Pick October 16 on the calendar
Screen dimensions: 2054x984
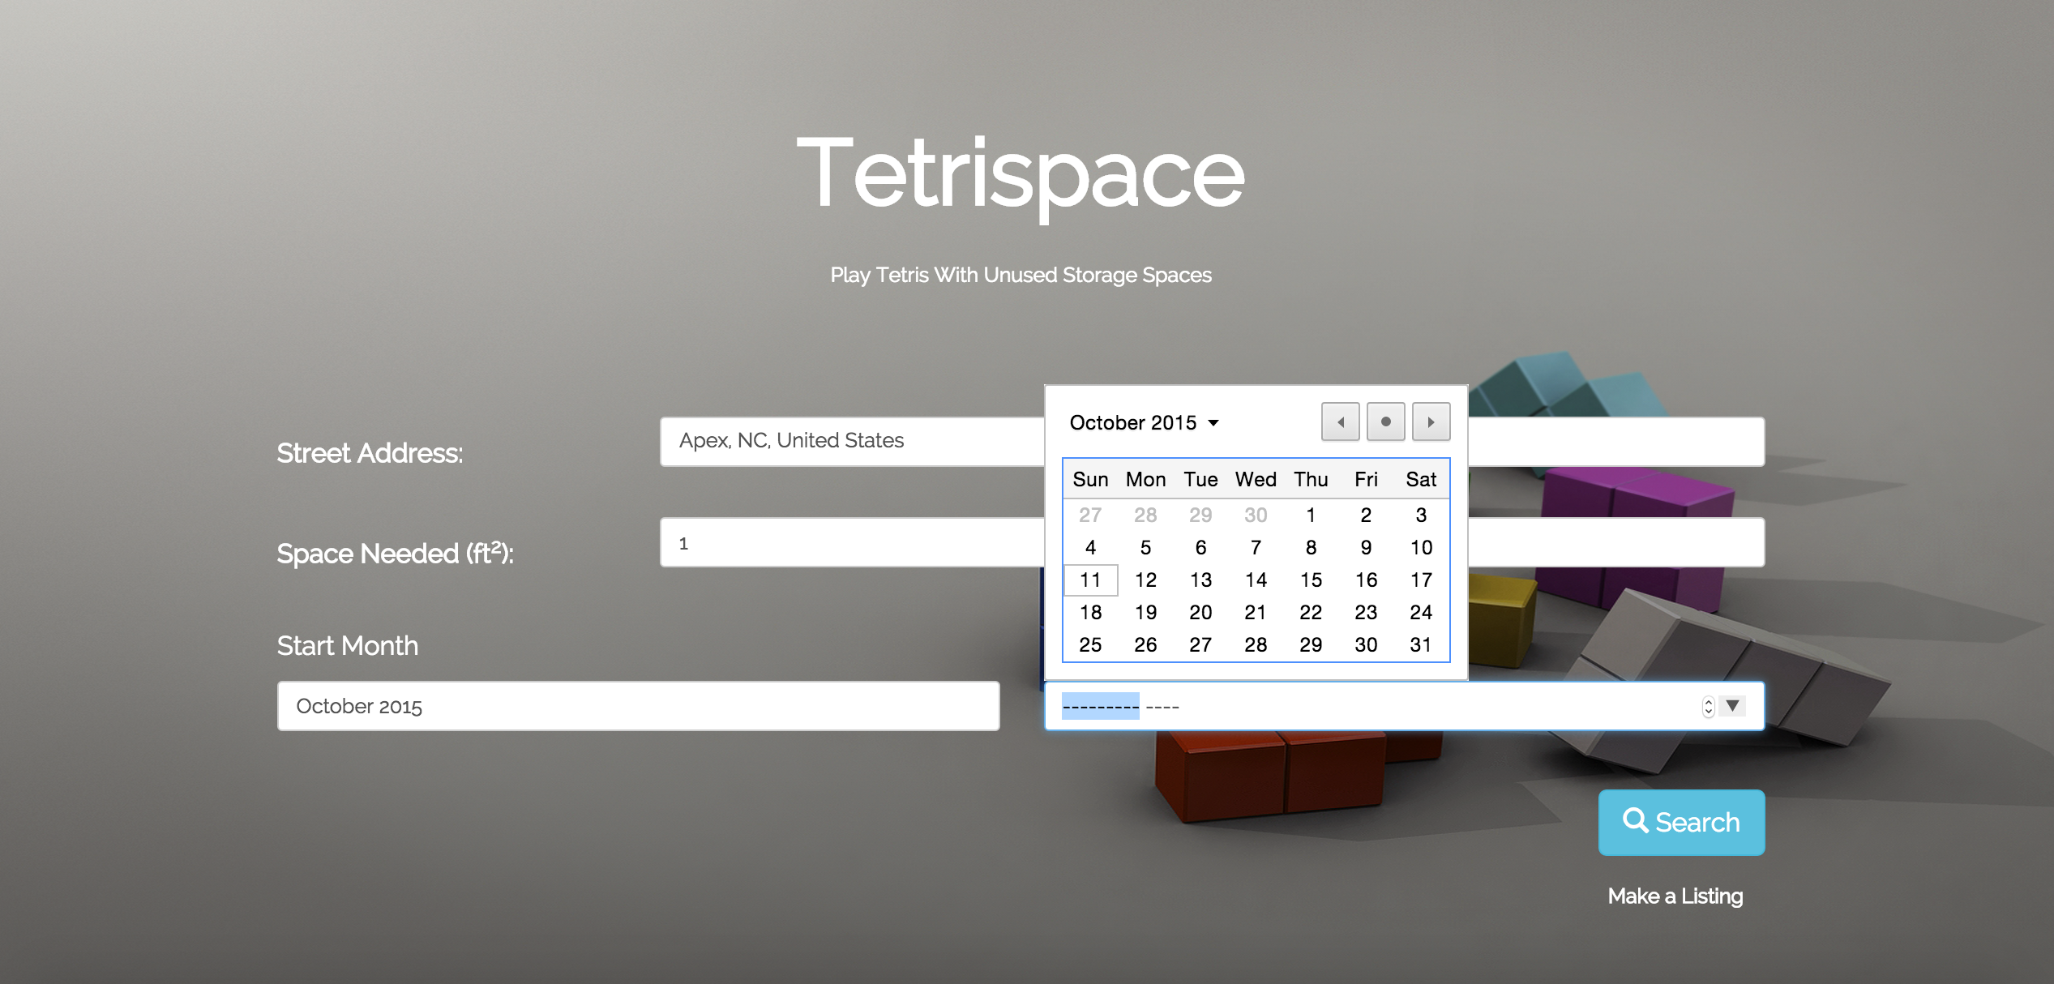pos(1366,580)
